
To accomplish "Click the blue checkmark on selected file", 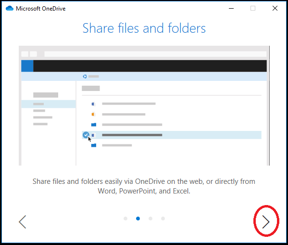I will (86, 135).
